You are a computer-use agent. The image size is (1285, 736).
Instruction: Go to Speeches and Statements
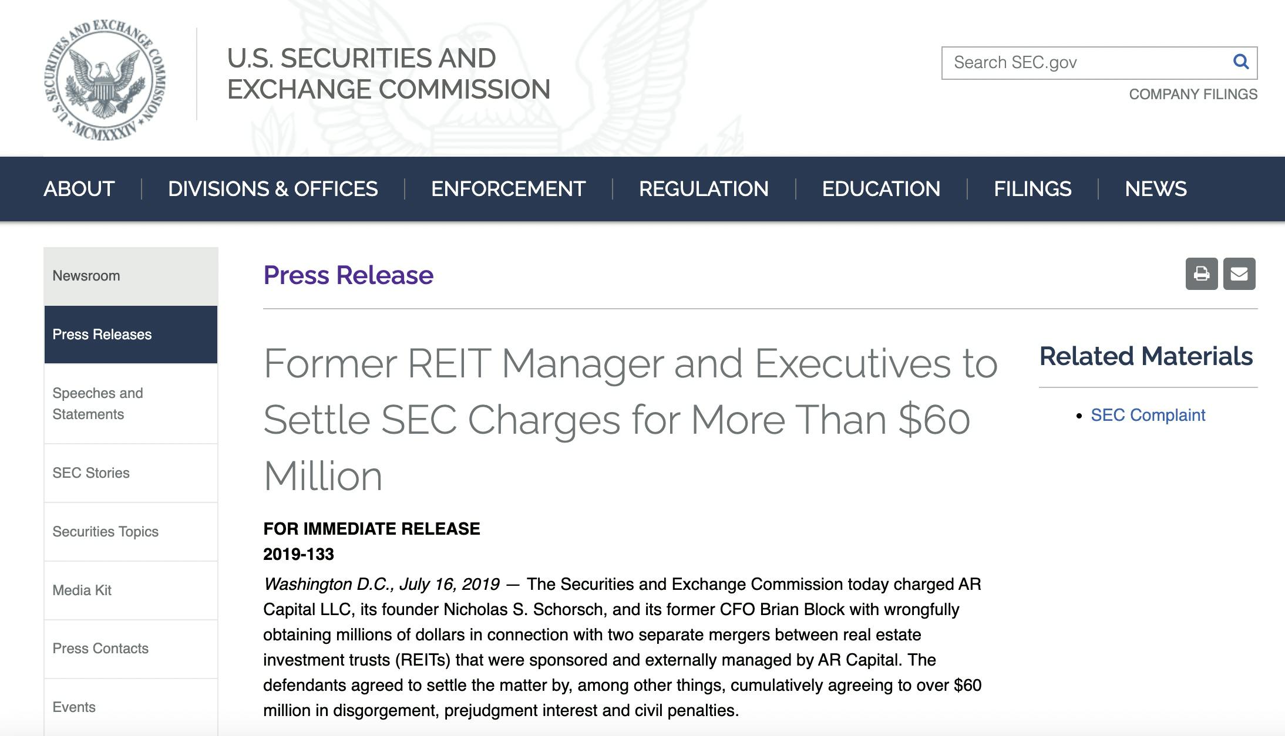(97, 404)
